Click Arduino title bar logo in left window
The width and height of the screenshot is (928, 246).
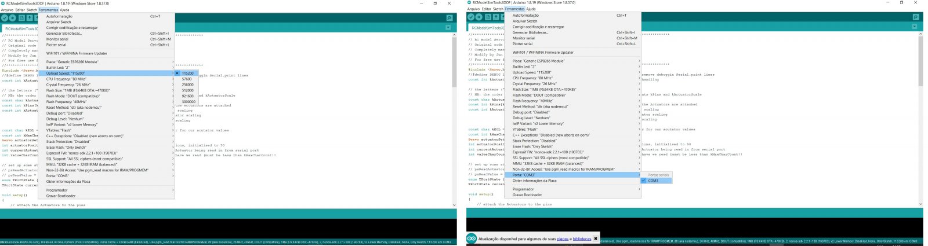point(3,3)
